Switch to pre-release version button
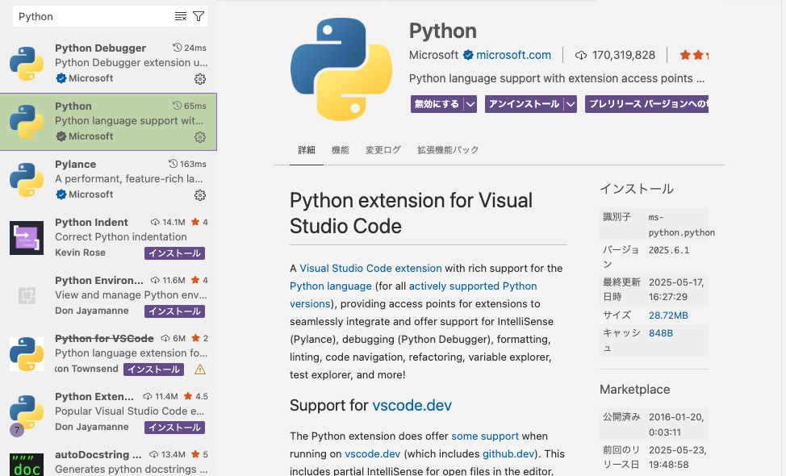 pyautogui.click(x=646, y=104)
